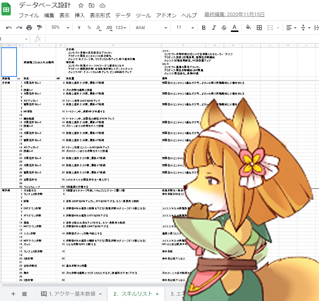This screenshot has height=301, width=319.
Task: Select column K header
Action: (288, 45)
